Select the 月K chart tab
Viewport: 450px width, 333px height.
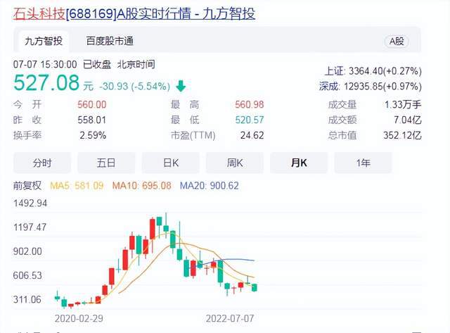[x=299, y=163]
